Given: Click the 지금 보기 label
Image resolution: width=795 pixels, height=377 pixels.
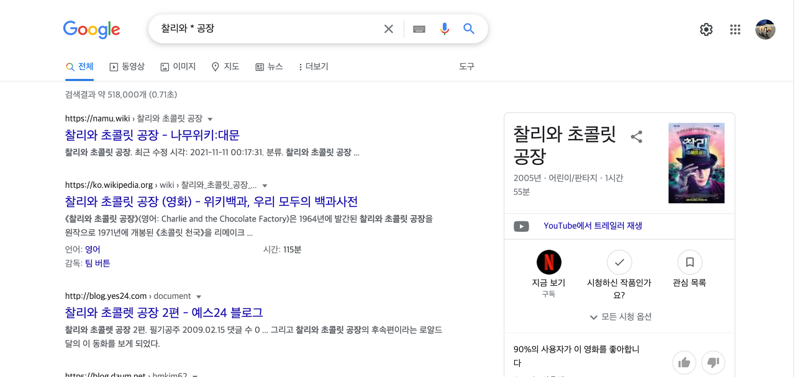Looking at the screenshot, I should click(x=549, y=283).
